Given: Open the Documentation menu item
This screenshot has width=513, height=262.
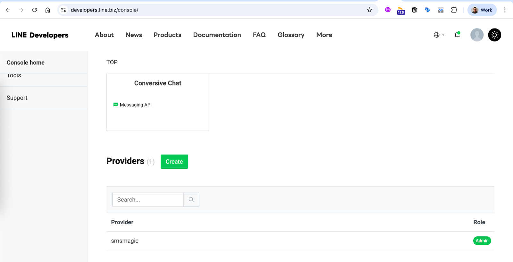Looking at the screenshot, I should [x=217, y=35].
